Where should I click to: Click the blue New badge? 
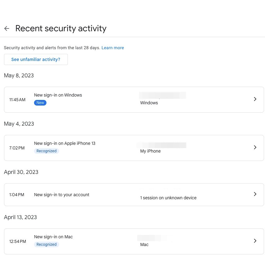point(40,103)
